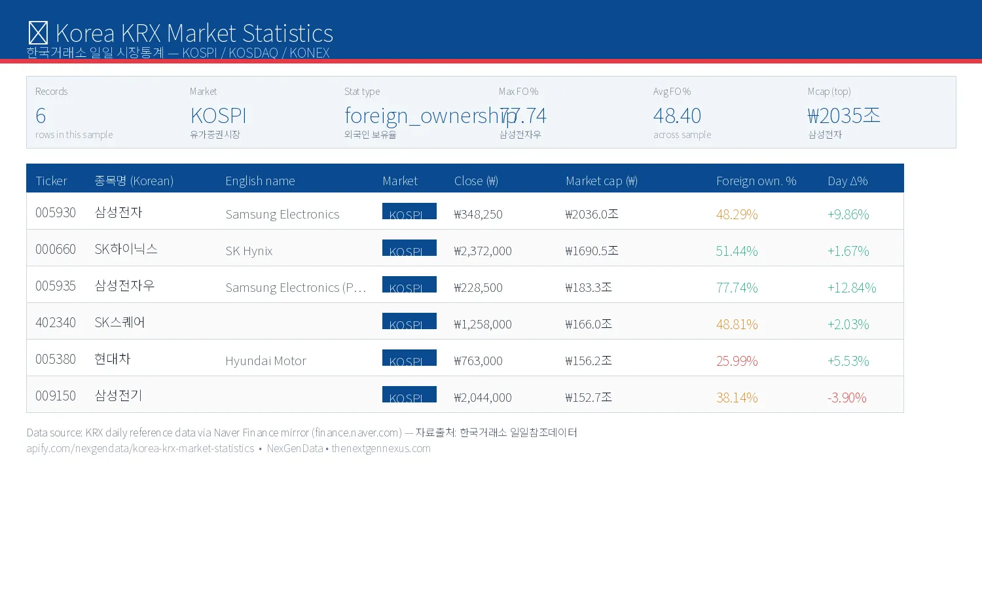Image resolution: width=982 pixels, height=602 pixels.
Task: Click the English name column header
Action: (260, 181)
